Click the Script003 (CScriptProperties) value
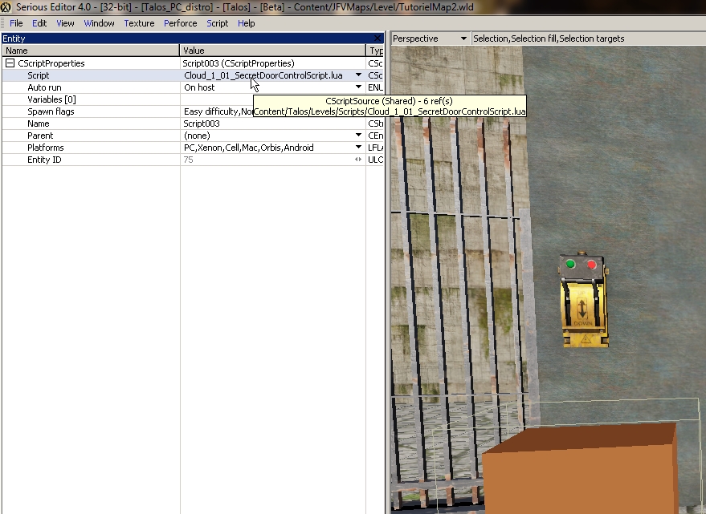Screen dimensions: 706x514 tap(239, 63)
